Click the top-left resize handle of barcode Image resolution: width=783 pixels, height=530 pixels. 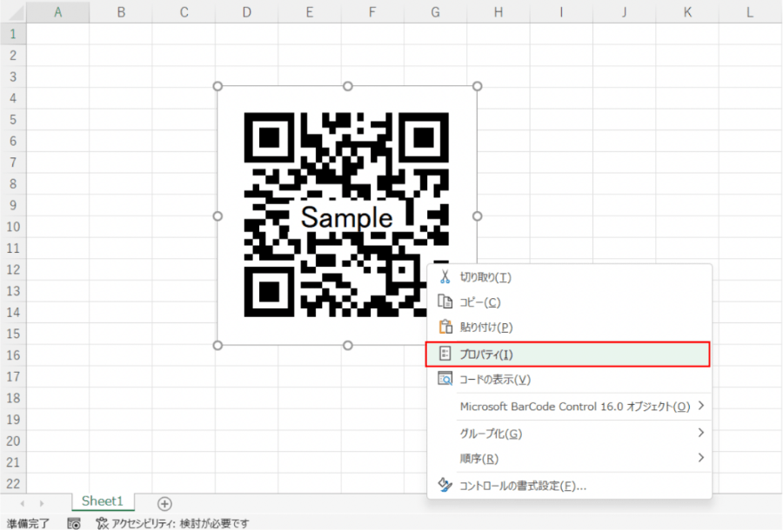pyautogui.click(x=217, y=86)
